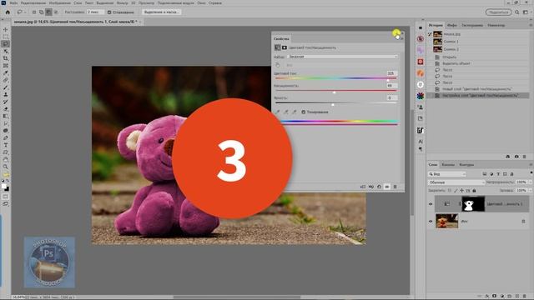Click the Select and Mask button
534x300 pixels.
pyautogui.click(x=161, y=12)
